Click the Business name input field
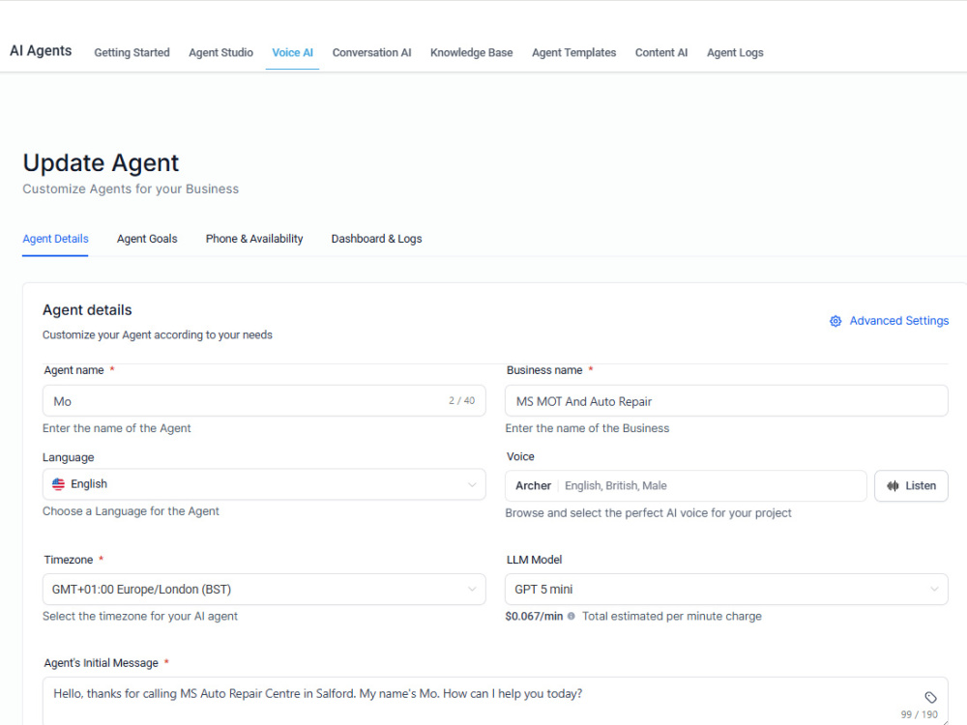Image resolution: width=967 pixels, height=725 pixels. click(726, 401)
